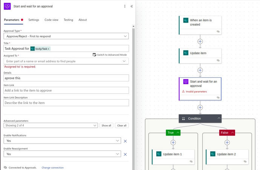Collapse the Condition block
Screen dimensions: 260x170
coord(219,118)
